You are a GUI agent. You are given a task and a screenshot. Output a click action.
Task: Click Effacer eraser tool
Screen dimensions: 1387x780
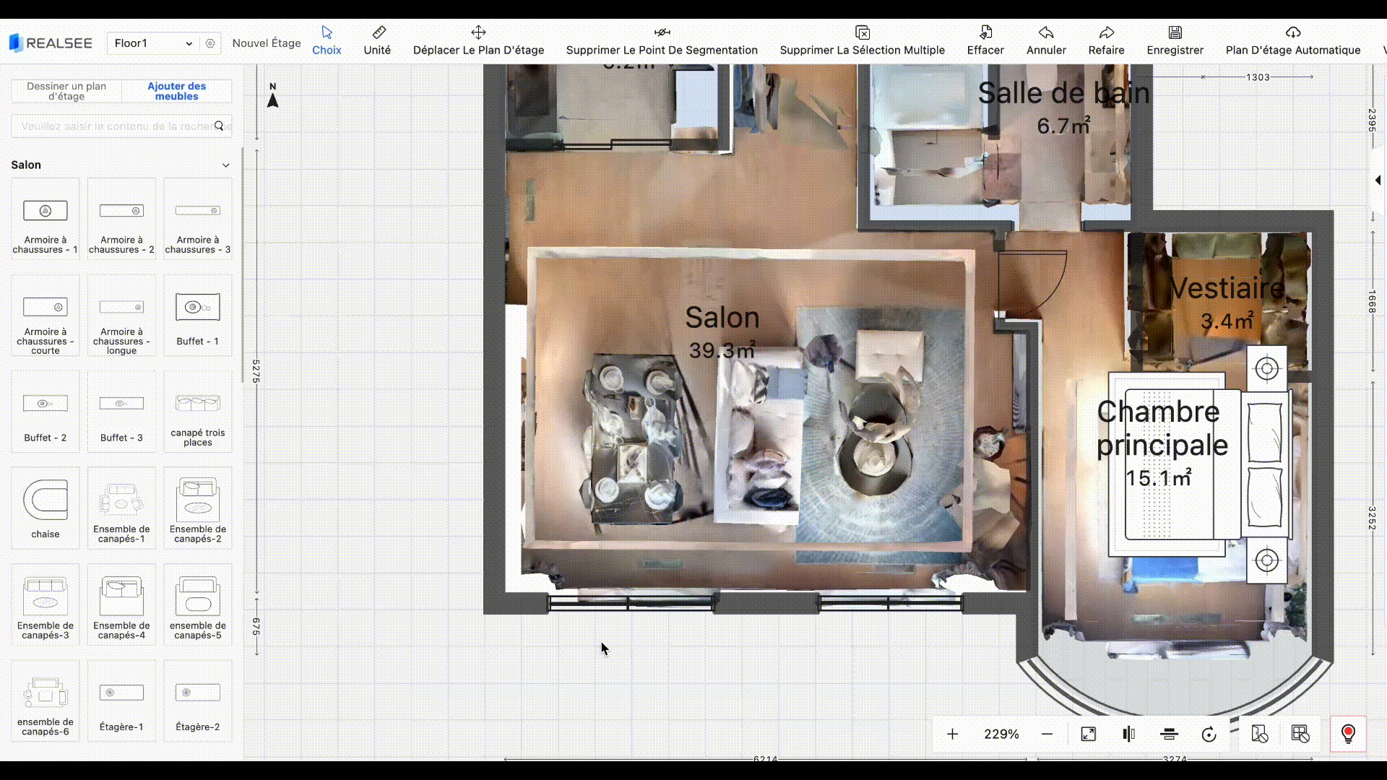click(x=985, y=32)
